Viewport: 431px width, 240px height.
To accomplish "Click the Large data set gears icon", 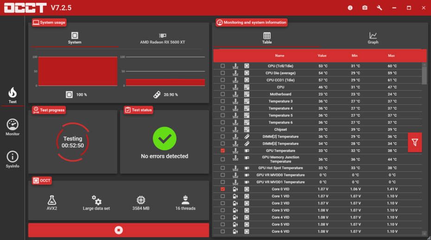I will 96,200.
